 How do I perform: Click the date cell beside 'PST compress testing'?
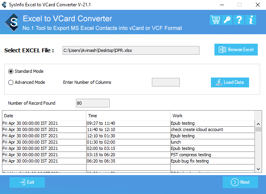click(x=44, y=155)
